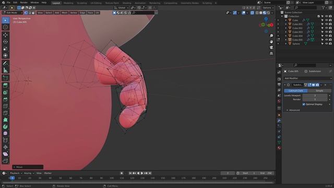Expand the Advanced section
This screenshot has height=188, width=334.
point(294,110)
